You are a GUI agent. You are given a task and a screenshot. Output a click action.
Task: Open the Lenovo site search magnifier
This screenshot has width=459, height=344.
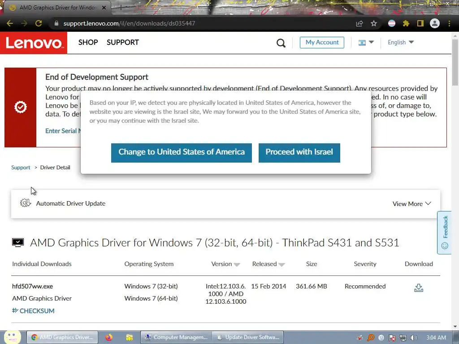(281, 43)
